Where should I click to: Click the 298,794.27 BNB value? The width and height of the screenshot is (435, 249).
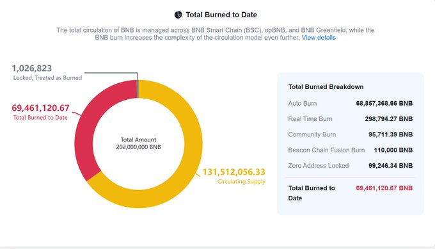point(389,119)
